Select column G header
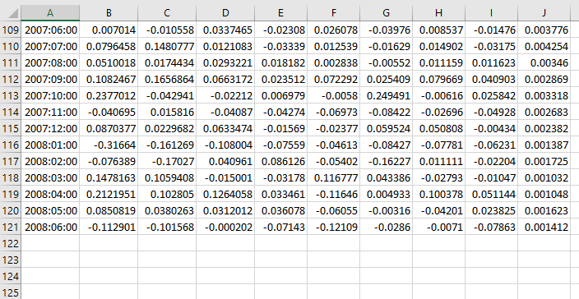Image resolution: width=579 pixels, height=299 pixels. (387, 13)
